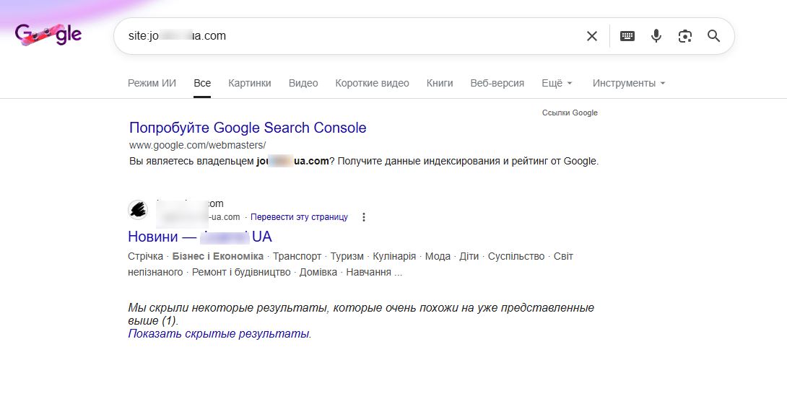Start voice search with microphone icon

pyautogui.click(x=656, y=36)
